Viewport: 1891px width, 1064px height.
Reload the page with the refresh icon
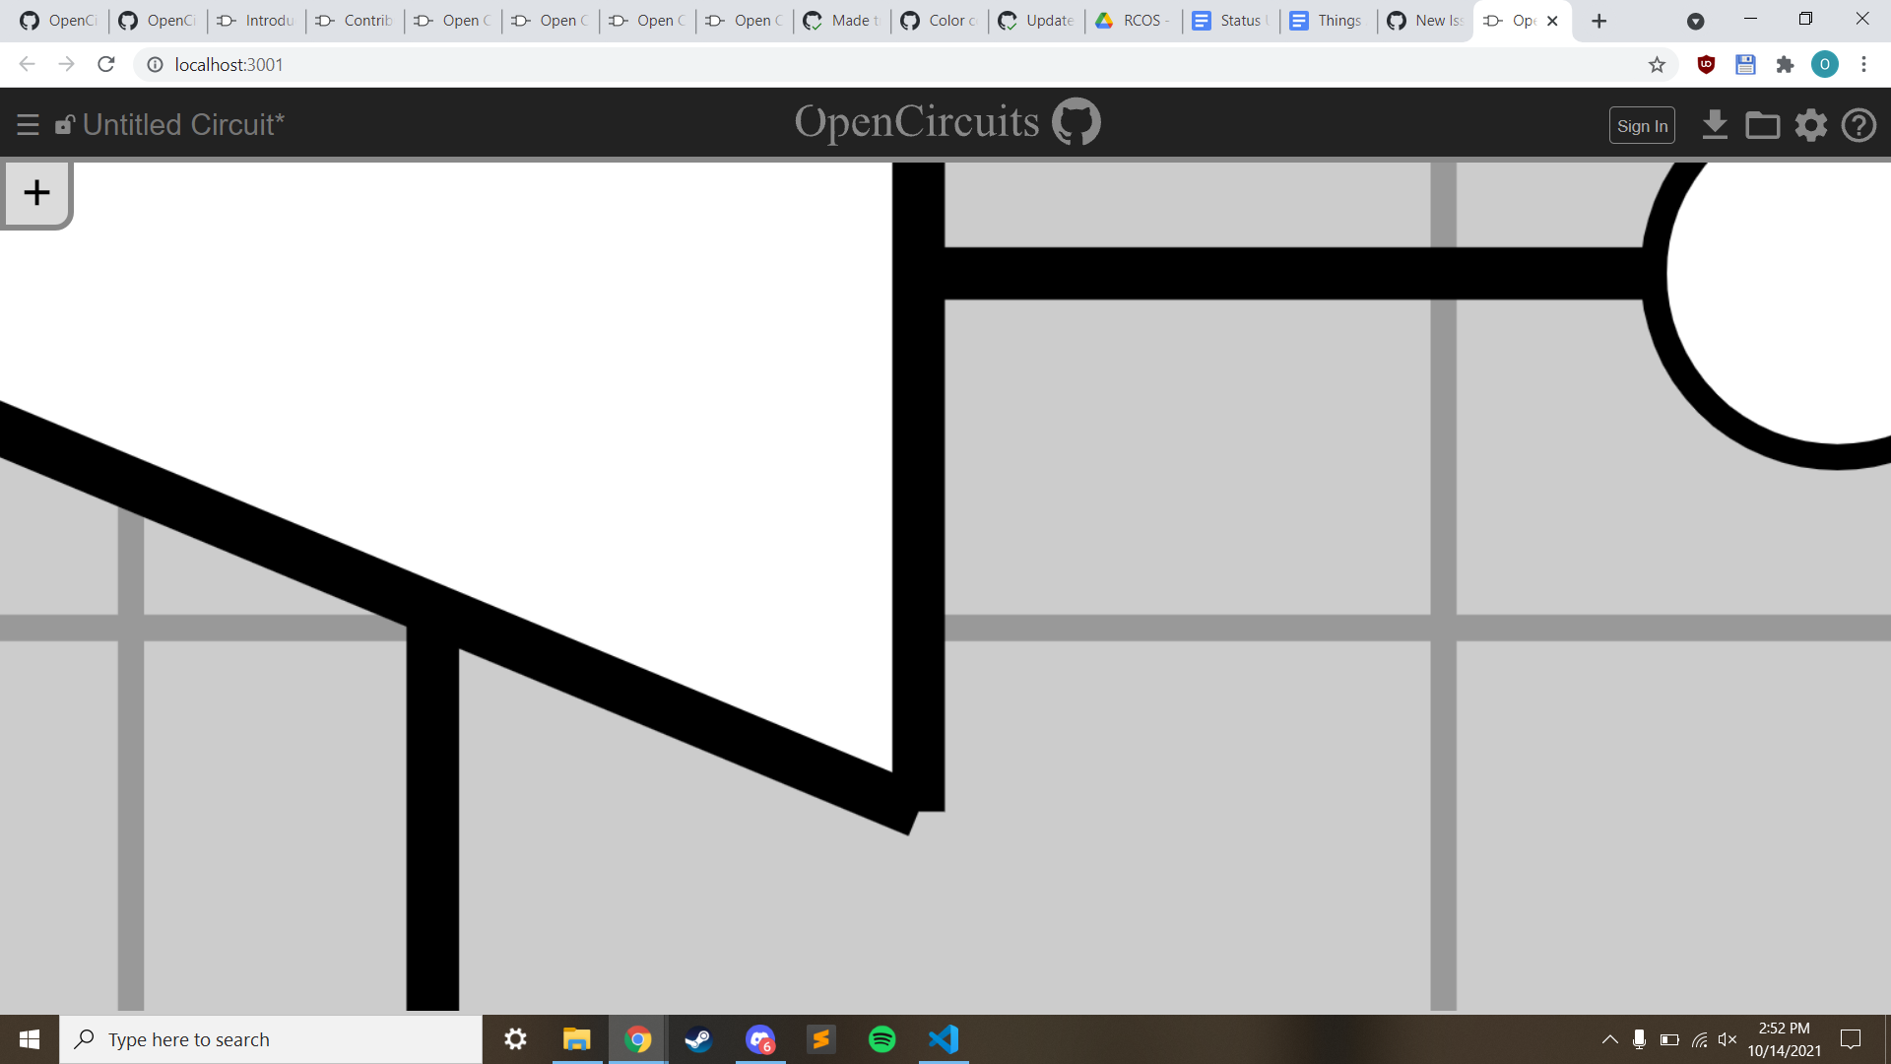(105, 64)
